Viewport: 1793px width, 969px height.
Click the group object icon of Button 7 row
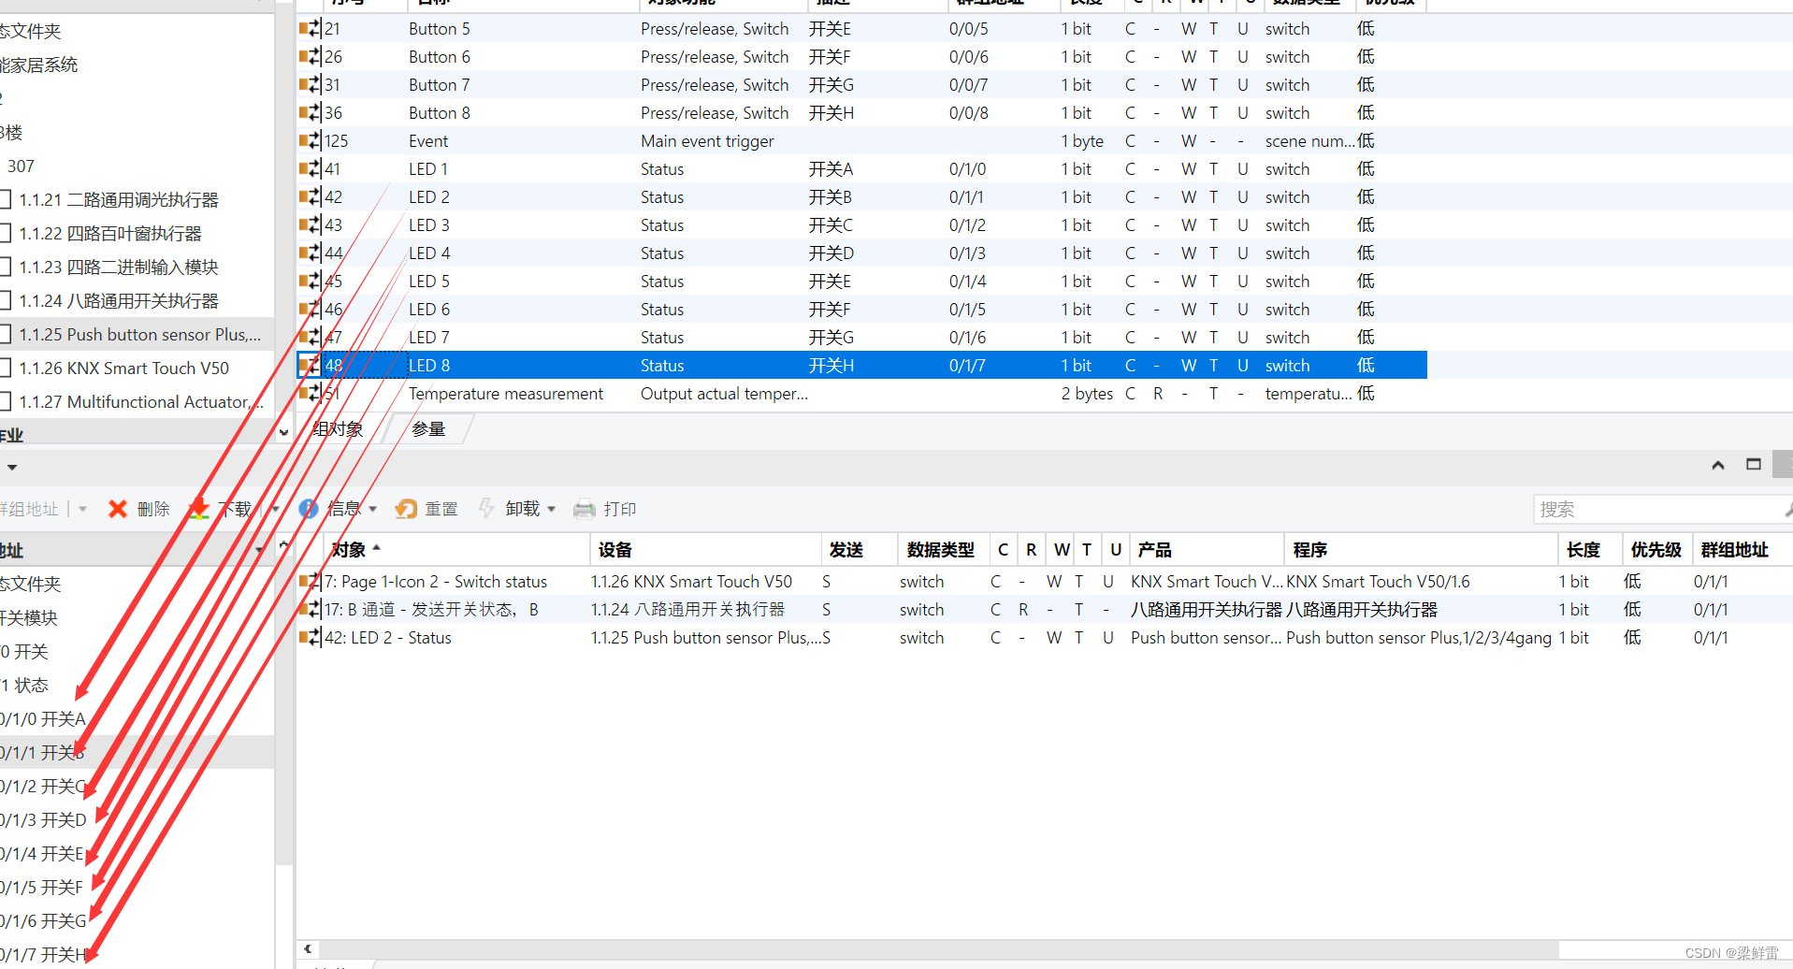click(x=310, y=85)
